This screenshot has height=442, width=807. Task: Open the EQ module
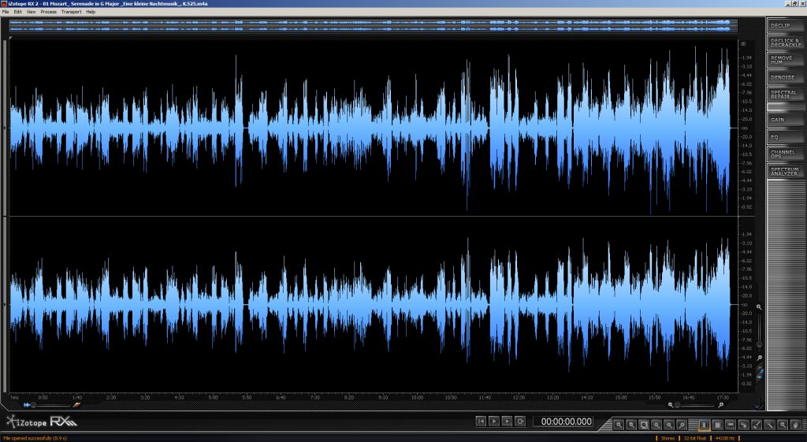pyautogui.click(x=786, y=137)
